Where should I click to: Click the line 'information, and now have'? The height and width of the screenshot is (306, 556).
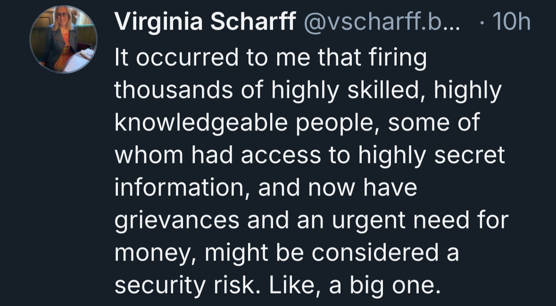click(x=266, y=188)
